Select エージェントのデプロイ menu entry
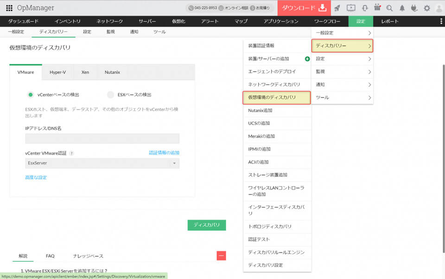The image size is (445, 279). [277, 71]
